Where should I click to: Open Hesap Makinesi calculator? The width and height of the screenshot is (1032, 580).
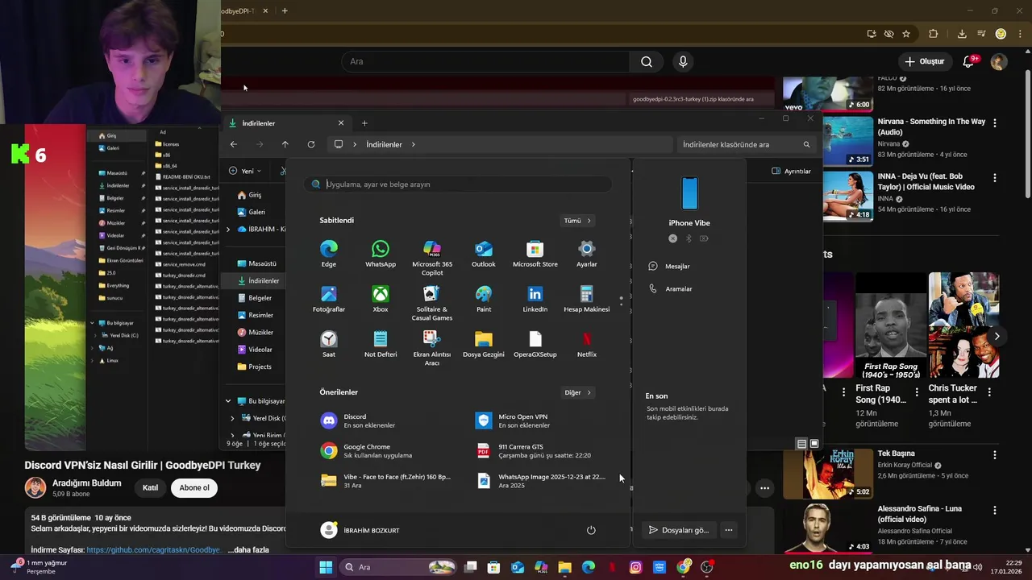[587, 299]
